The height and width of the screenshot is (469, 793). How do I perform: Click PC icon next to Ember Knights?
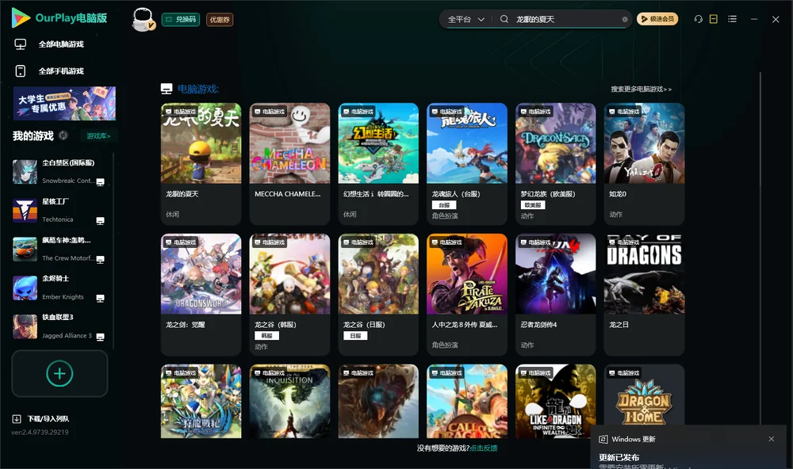pos(100,298)
